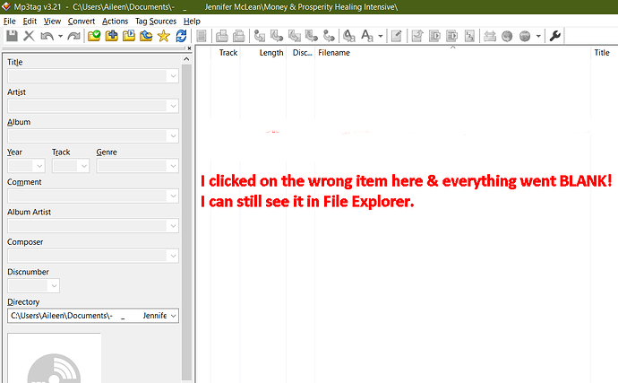Click the Change directory folder icon with green check
618x383 pixels.
coord(94,36)
